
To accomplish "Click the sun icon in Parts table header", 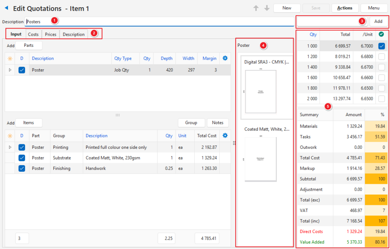I will coord(10,59).
